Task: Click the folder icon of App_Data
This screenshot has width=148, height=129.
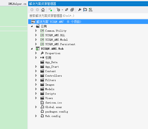Action: [42, 62]
